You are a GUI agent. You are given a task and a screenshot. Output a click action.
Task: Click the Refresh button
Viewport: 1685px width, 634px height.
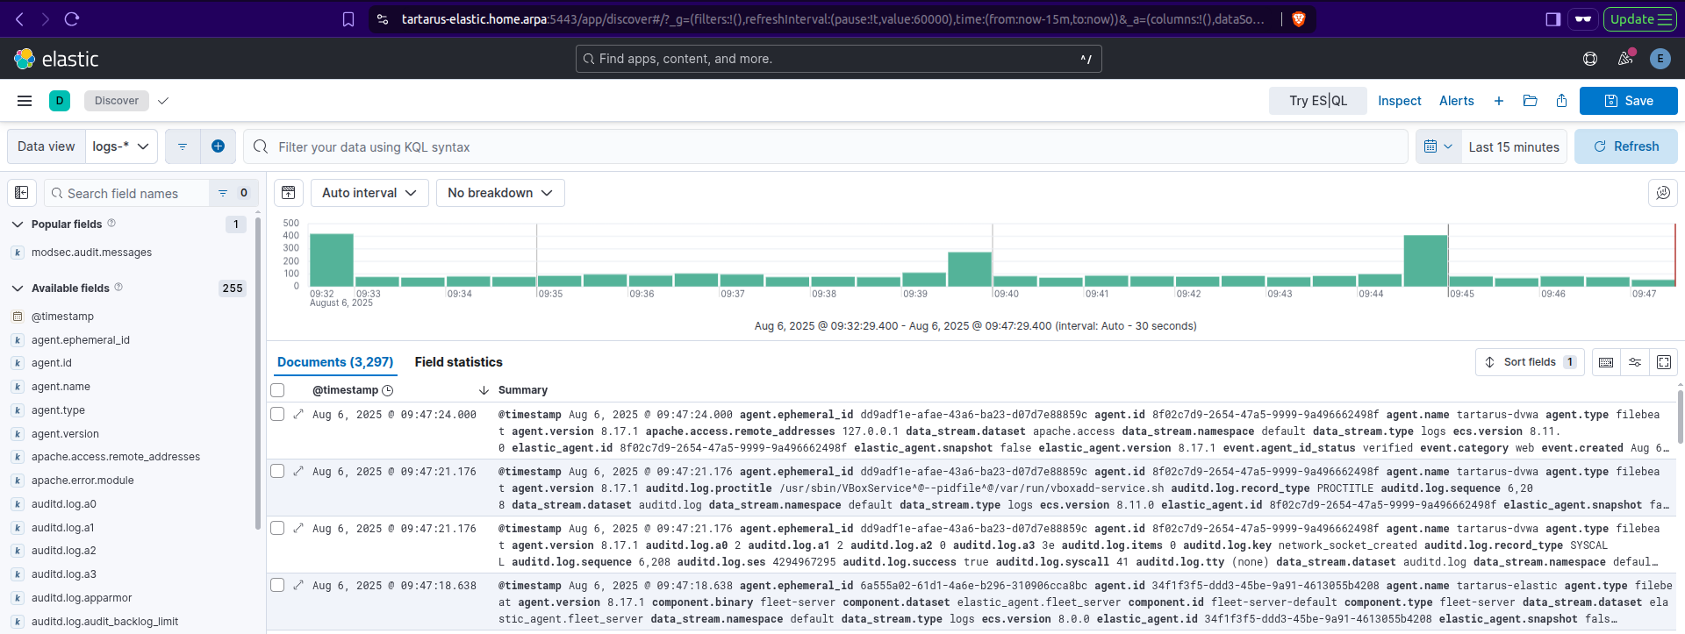click(x=1625, y=146)
